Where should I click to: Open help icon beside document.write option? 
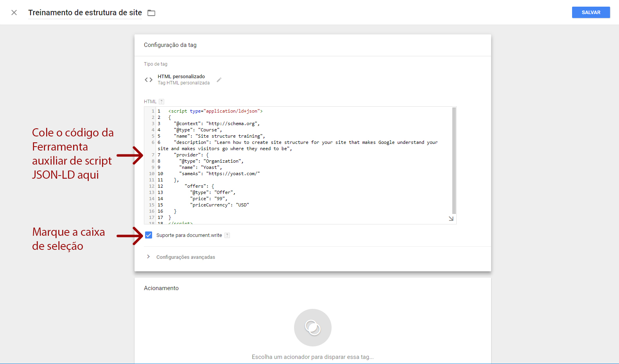coord(227,235)
